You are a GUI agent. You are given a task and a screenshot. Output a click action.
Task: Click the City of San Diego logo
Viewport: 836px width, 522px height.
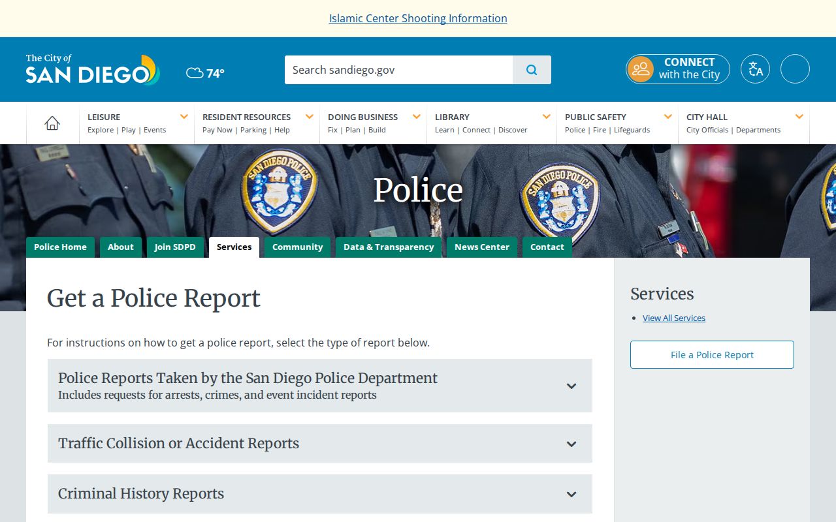click(93, 69)
